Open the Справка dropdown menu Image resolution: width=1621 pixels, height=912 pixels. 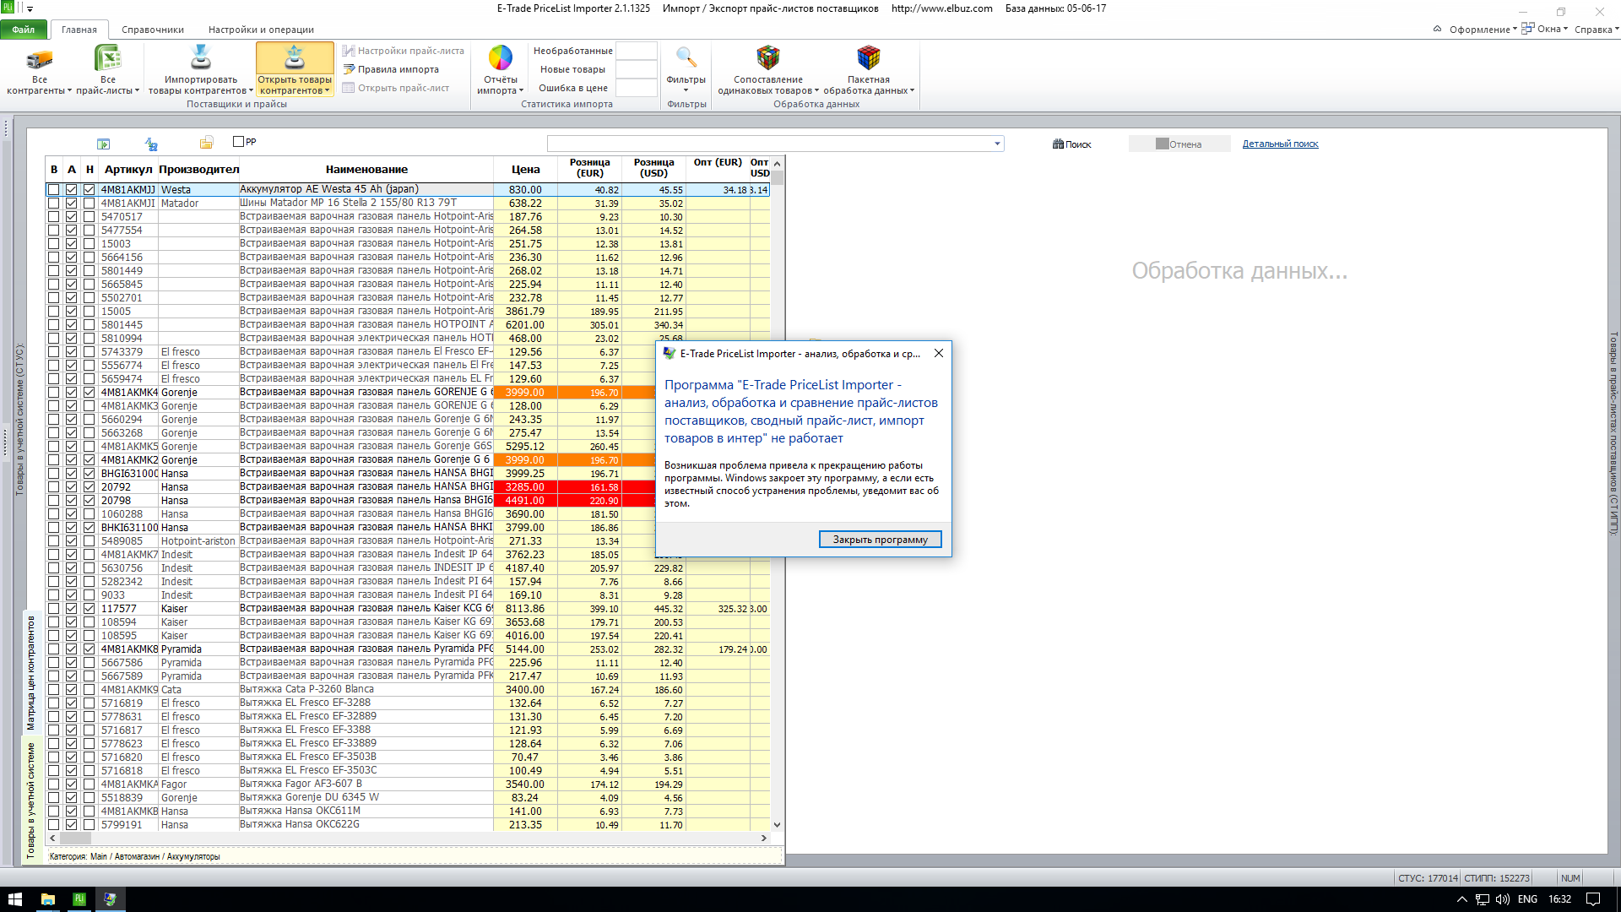tap(1597, 30)
